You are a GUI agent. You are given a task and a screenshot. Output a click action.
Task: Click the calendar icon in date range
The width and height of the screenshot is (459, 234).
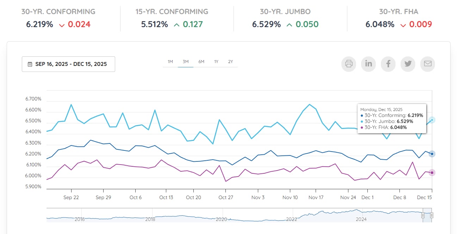(30, 64)
